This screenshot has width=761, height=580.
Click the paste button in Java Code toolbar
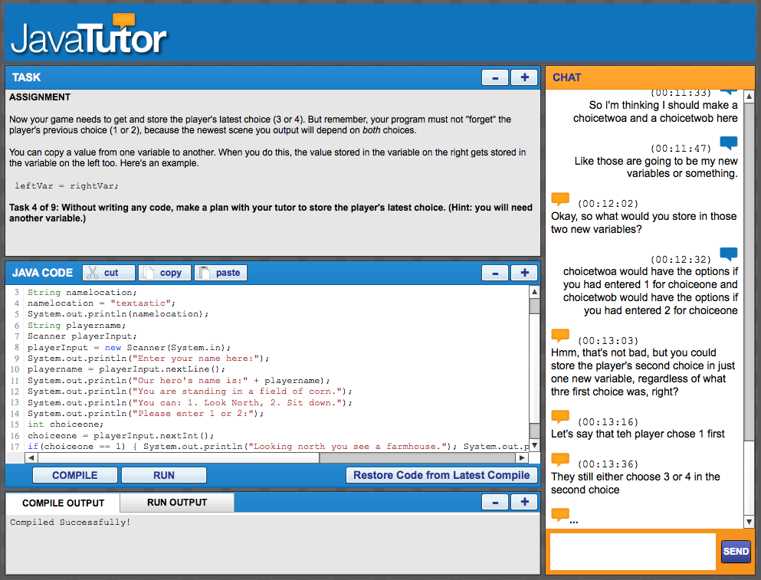(x=221, y=273)
